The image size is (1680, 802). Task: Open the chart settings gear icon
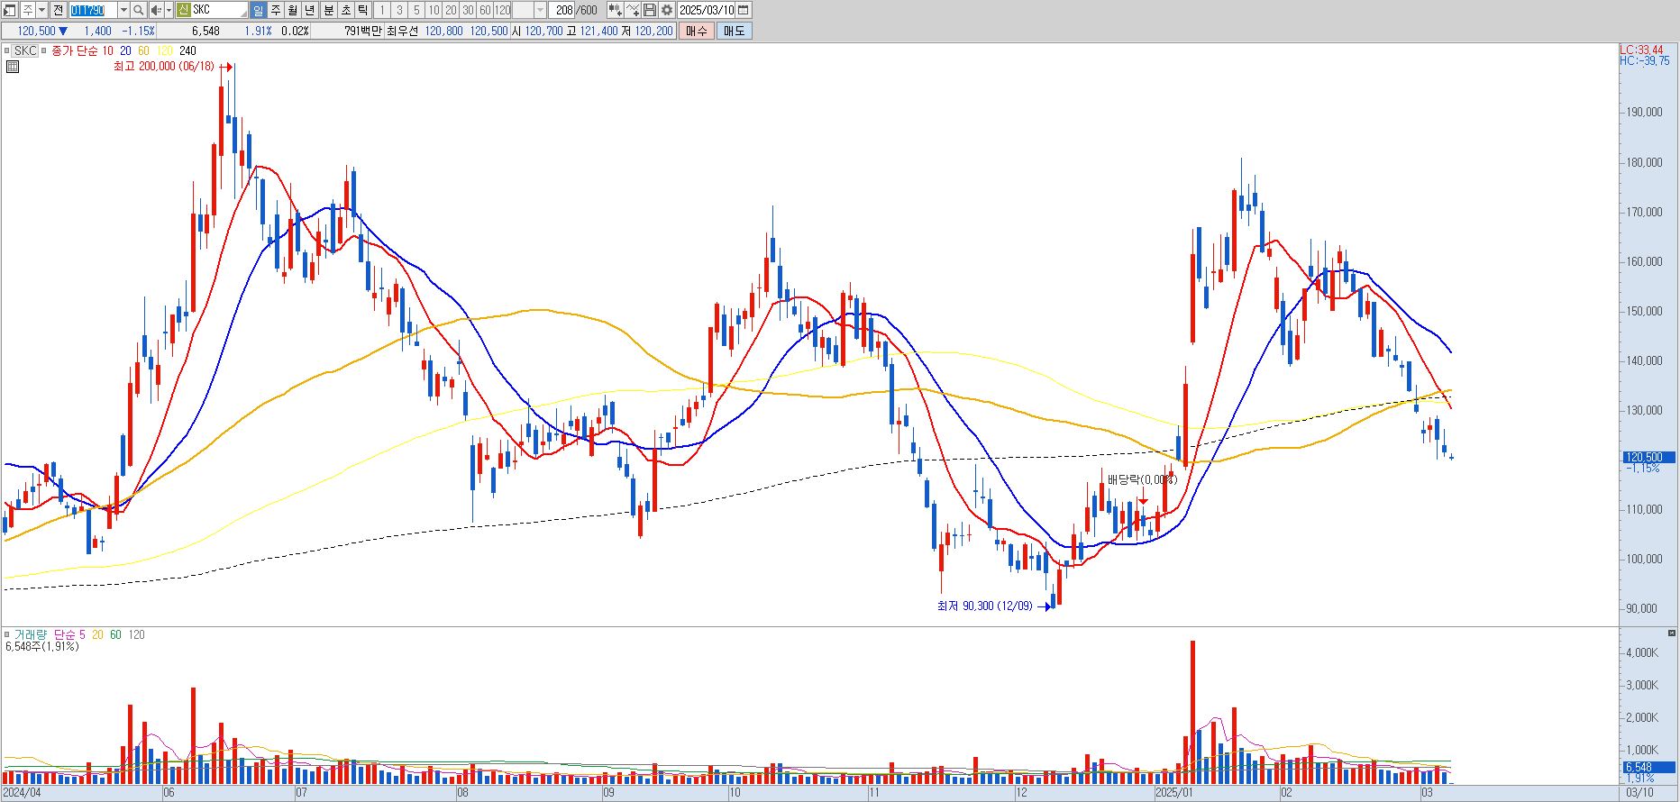click(x=666, y=10)
